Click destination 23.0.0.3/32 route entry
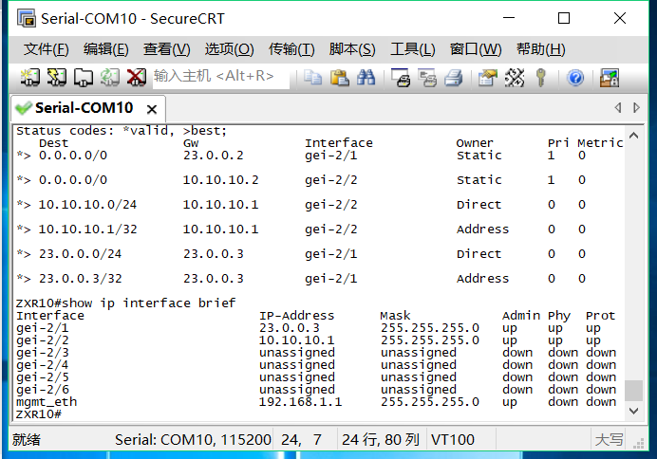 (80, 278)
